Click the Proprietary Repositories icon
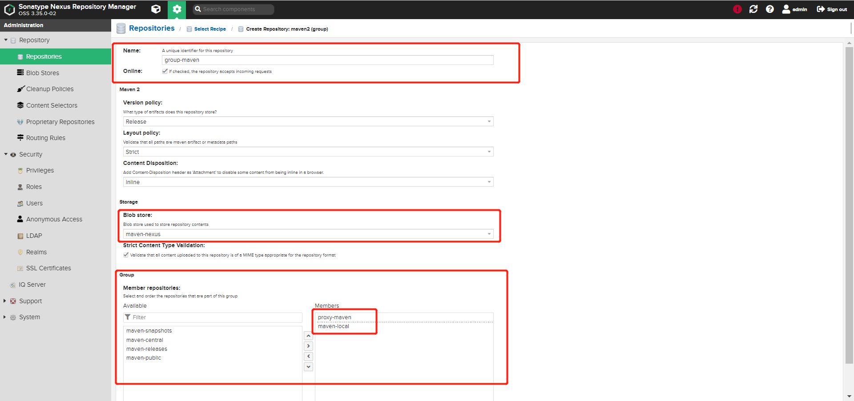The image size is (854, 401). (x=20, y=122)
